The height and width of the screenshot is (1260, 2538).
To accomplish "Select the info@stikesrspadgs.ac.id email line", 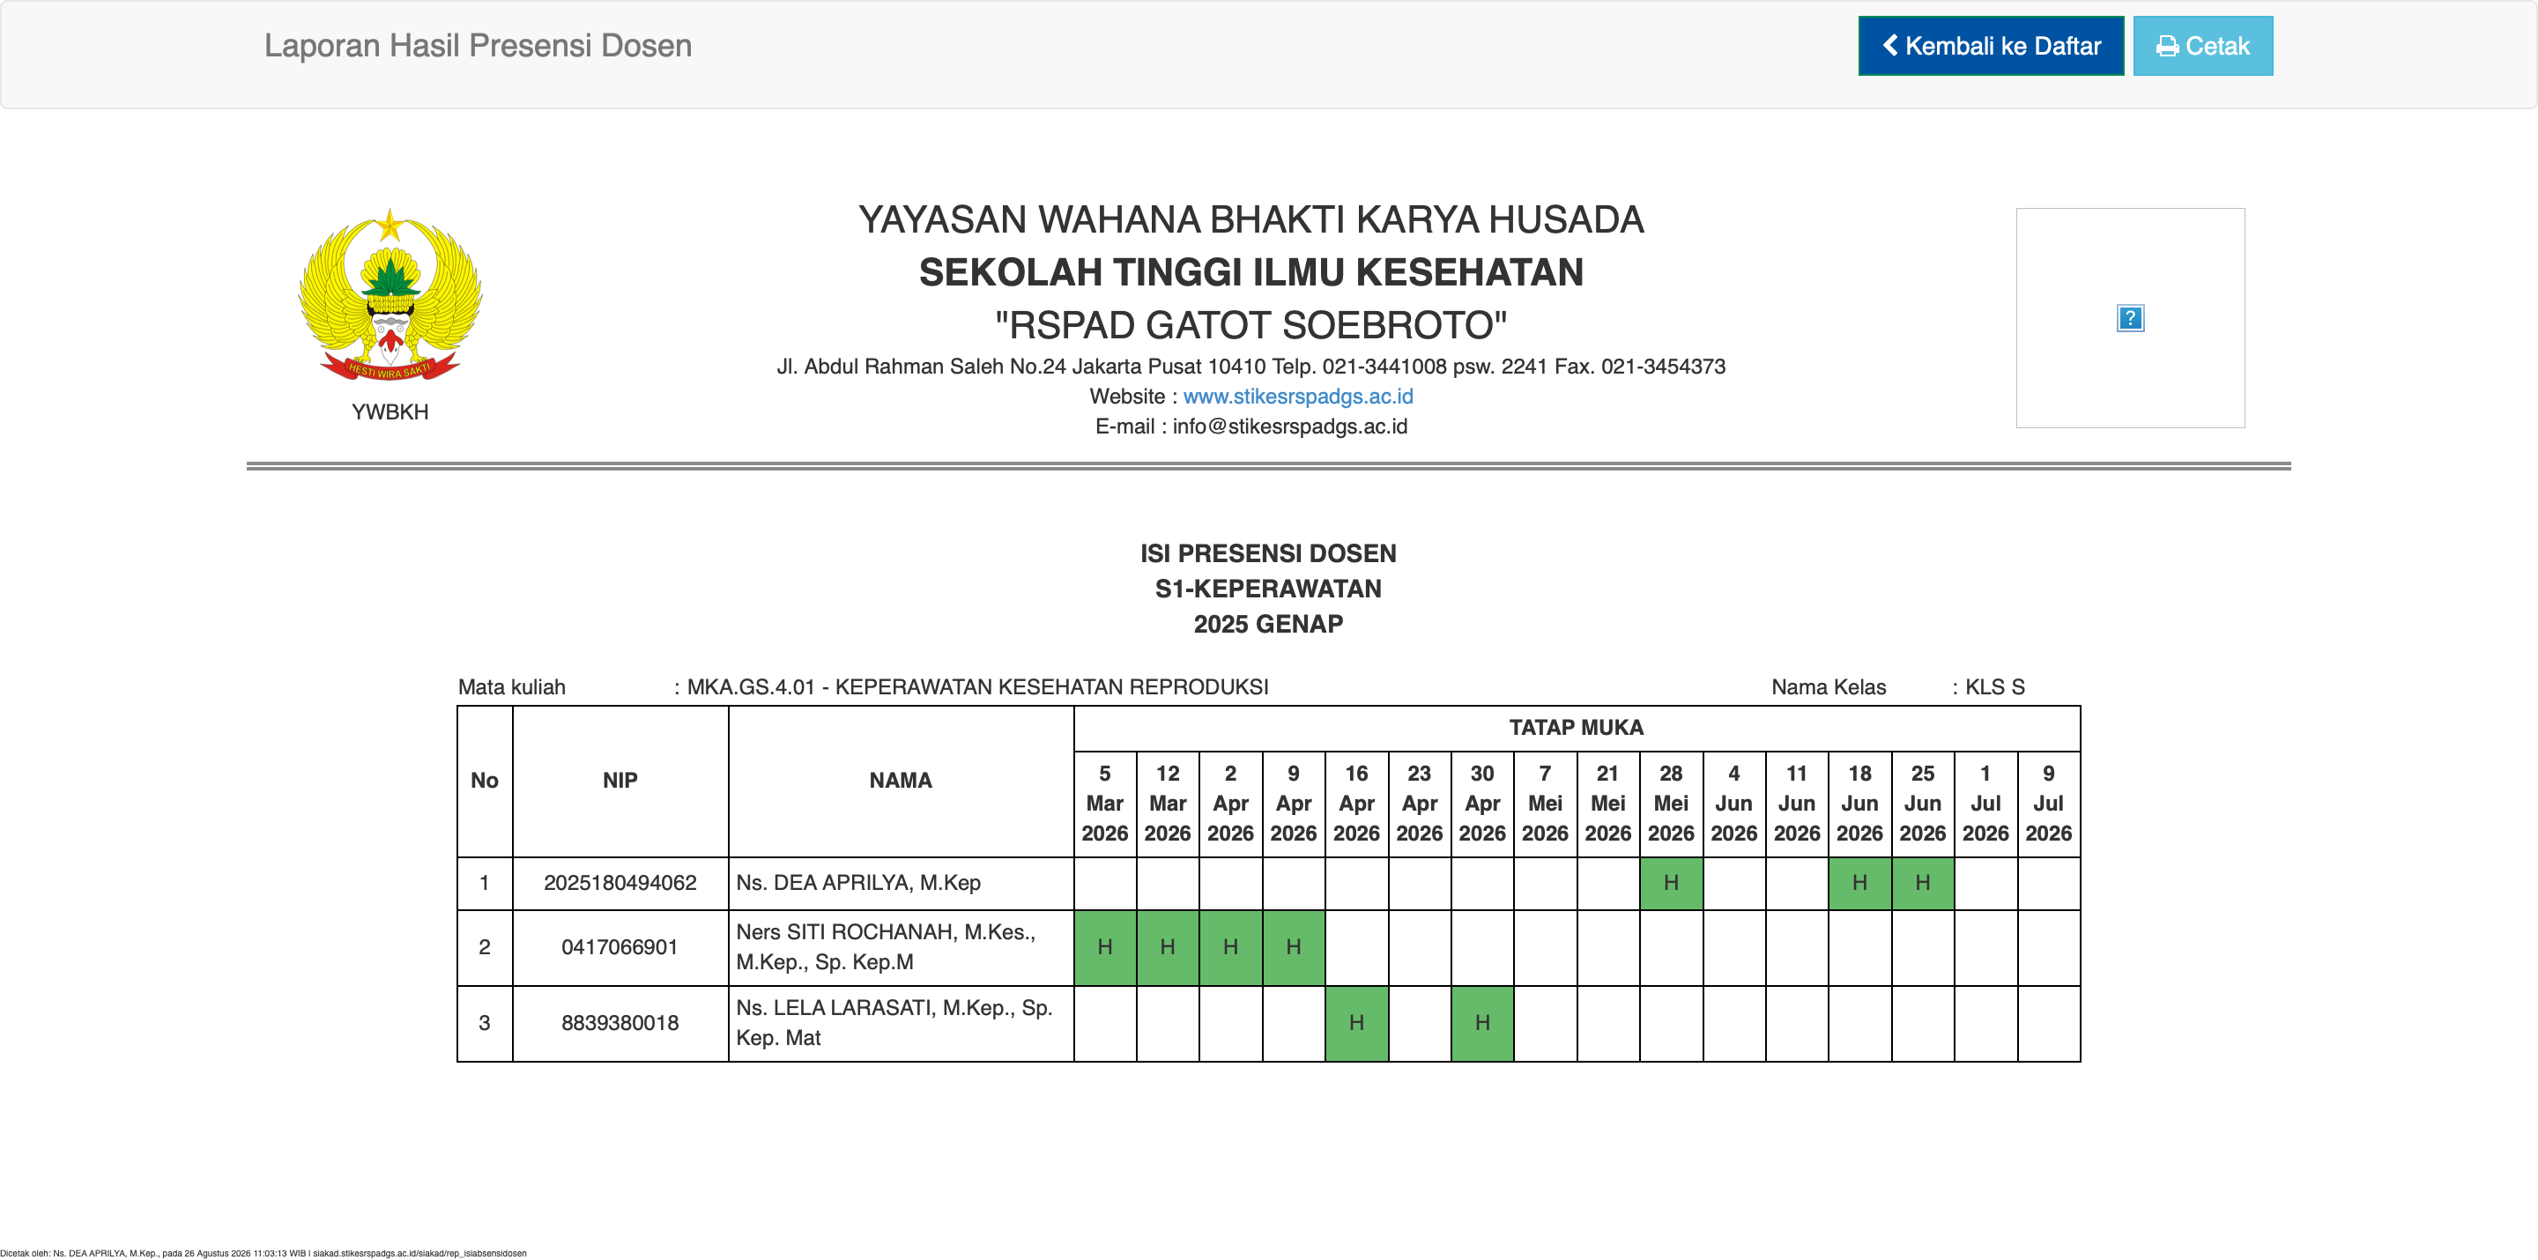I will coord(1251,426).
